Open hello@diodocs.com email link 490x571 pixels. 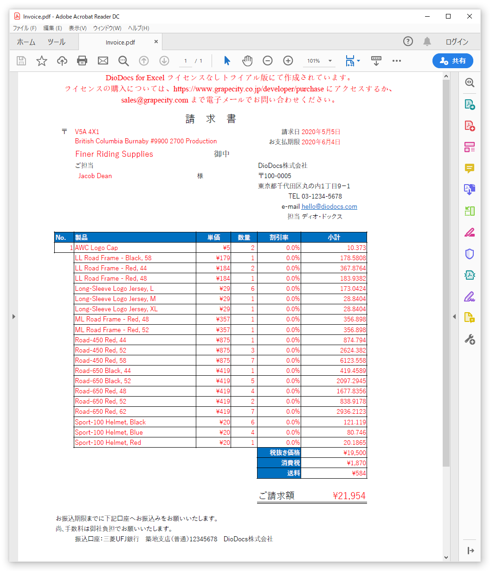(x=329, y=206)
